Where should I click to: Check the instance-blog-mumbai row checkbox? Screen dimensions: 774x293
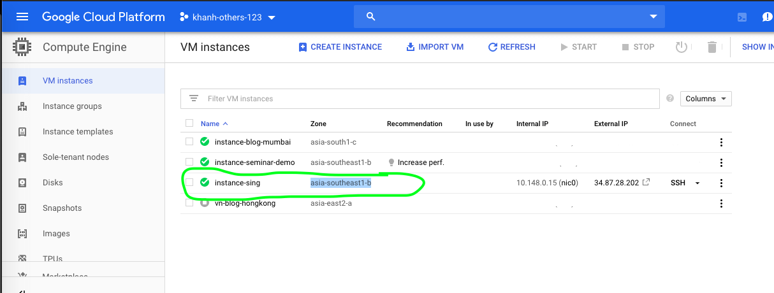pos(189,142)
